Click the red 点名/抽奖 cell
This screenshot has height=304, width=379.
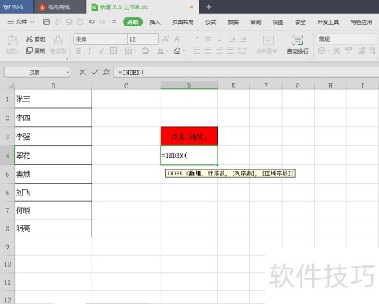point(189,136)
